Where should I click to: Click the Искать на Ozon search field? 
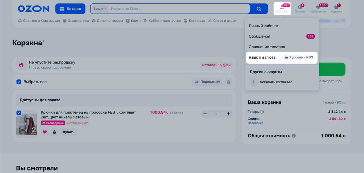(x=179, y=9)
